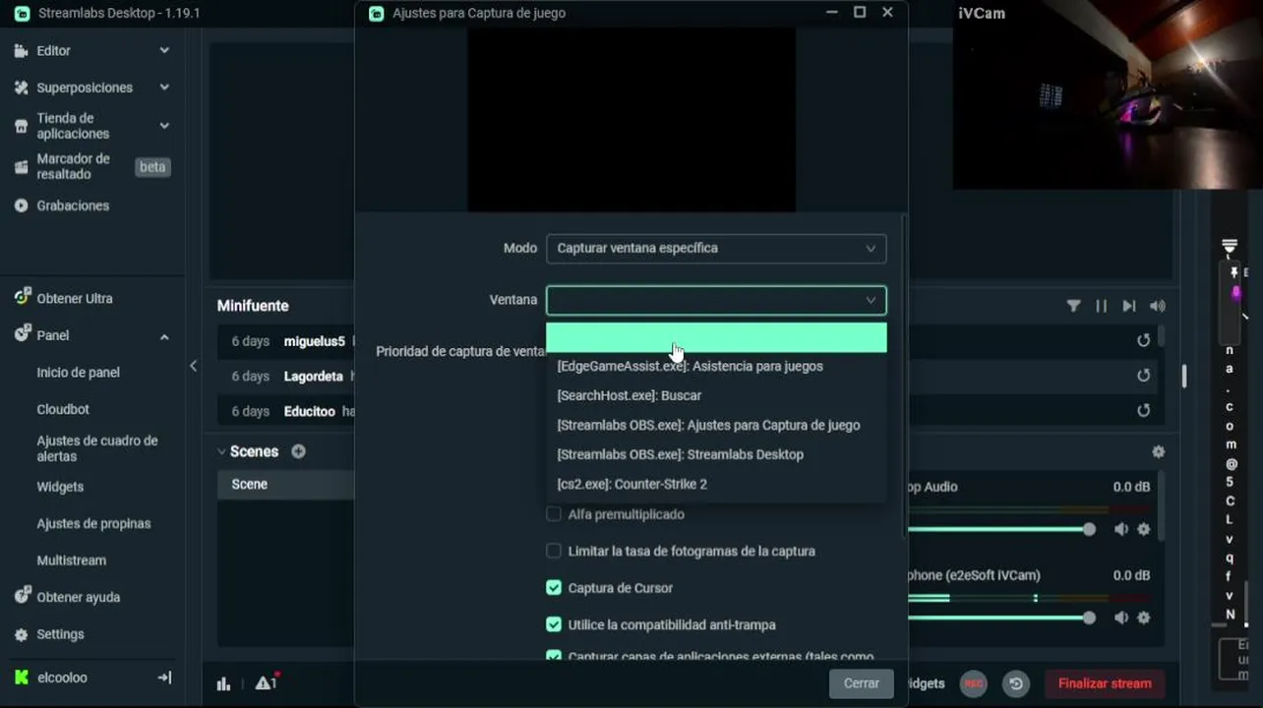The height and width of the screenshot is (708, 1263).
Task: Click the chat message input box
Action: 1233,661
